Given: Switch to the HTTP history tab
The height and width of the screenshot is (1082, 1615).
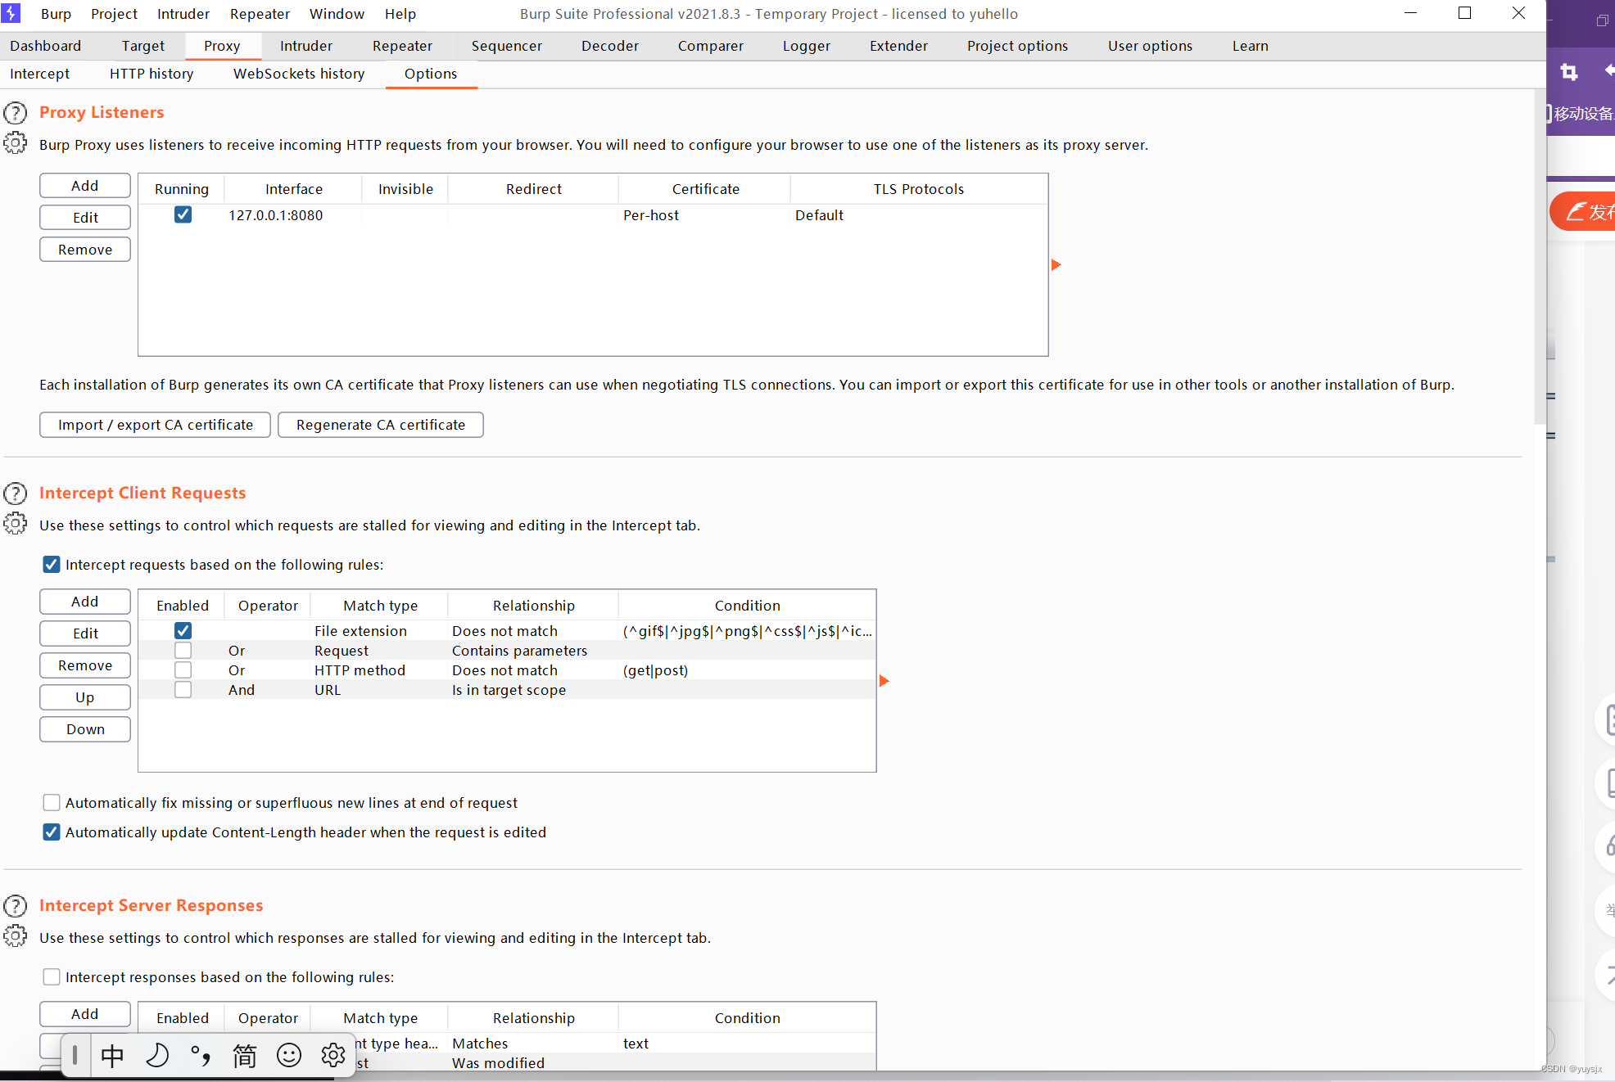Looking at the screenshot, I should 152,74.
